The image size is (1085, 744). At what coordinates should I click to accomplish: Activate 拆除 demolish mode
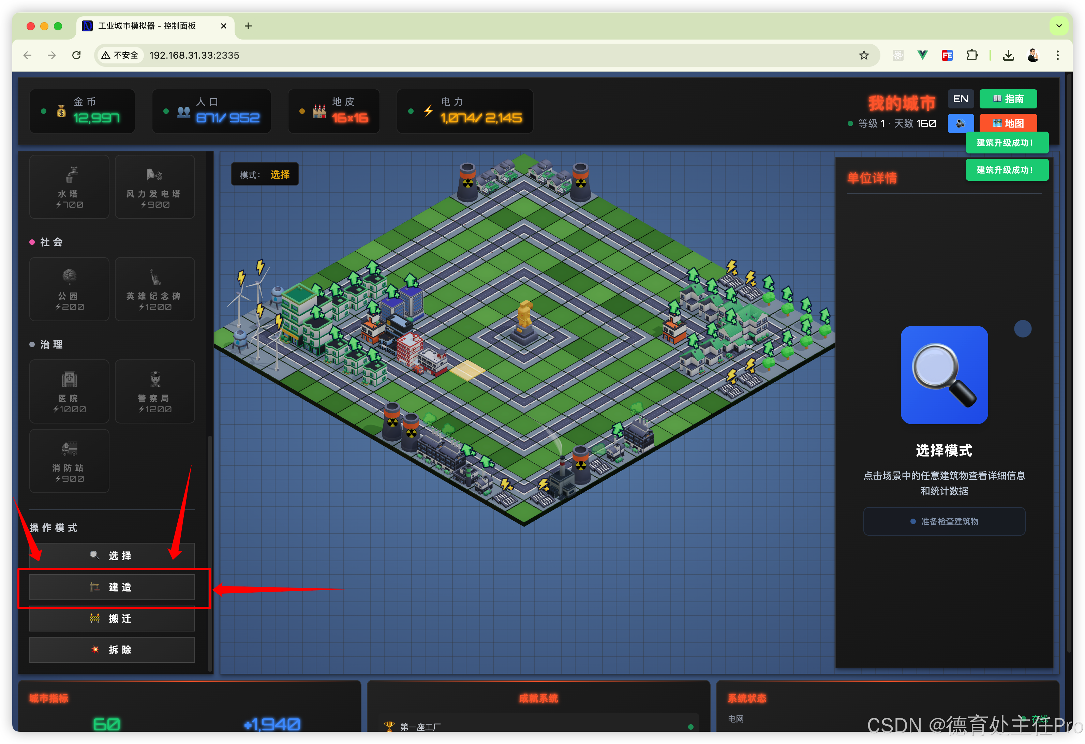point(112,650)
